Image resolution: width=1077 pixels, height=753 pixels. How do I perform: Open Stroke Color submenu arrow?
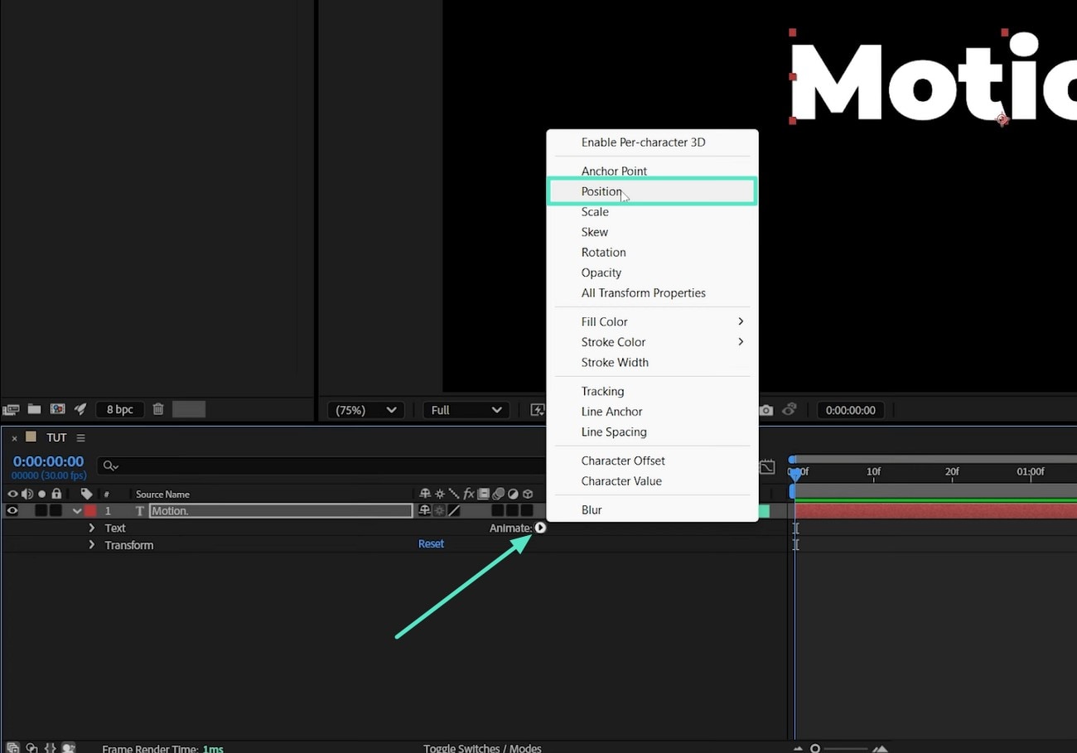(x=741, y=342)
